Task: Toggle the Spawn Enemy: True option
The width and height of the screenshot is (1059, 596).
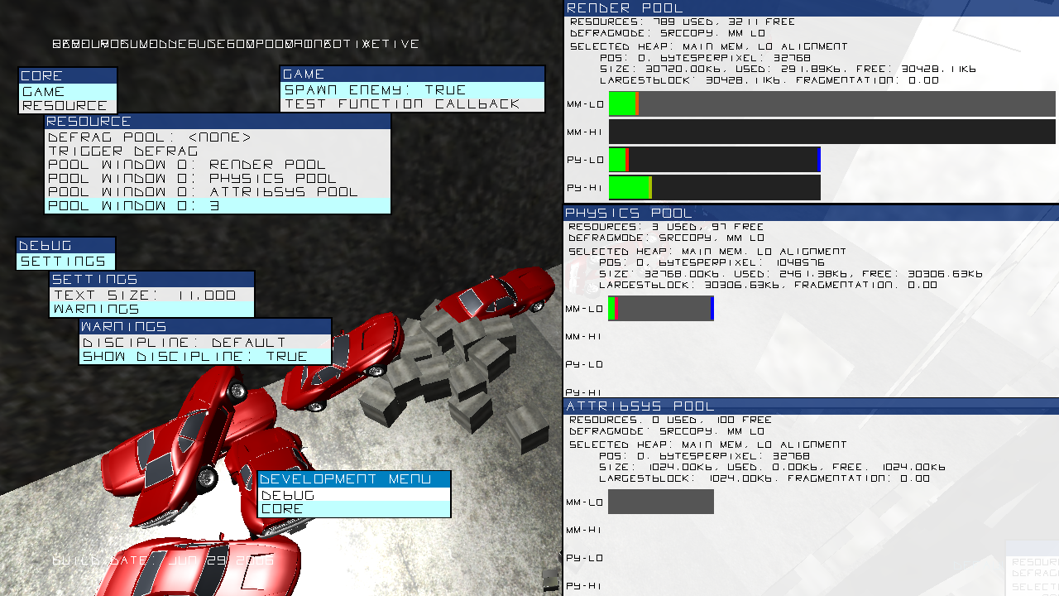Action: point(413,90)
